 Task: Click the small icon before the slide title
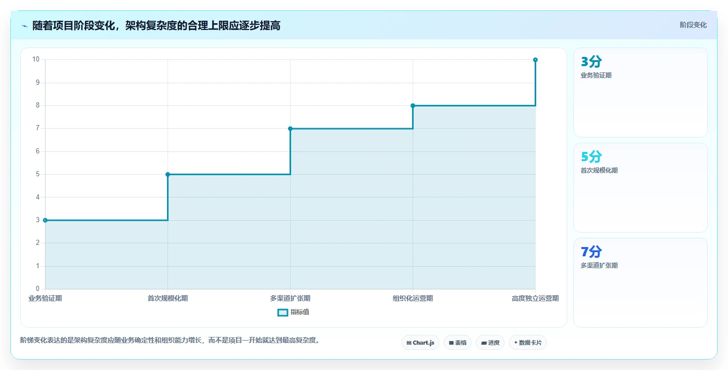click(x=24, y=25)
